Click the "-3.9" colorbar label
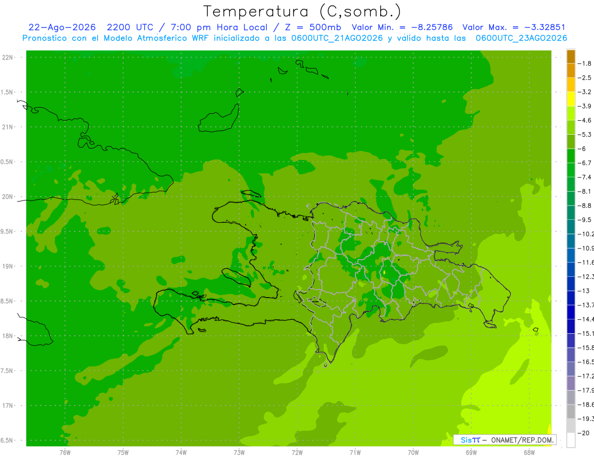This screenshot has width=594, height=459. [x=585, y=106]
